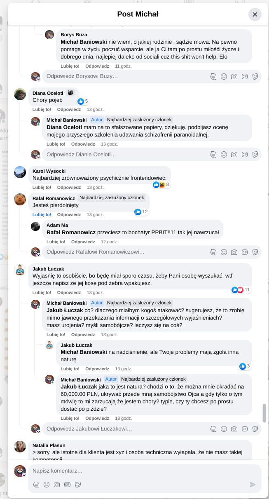
Task: Toggle 'Lubię to!' under Karol Wysocki's comment
Action: click(42, 187)
